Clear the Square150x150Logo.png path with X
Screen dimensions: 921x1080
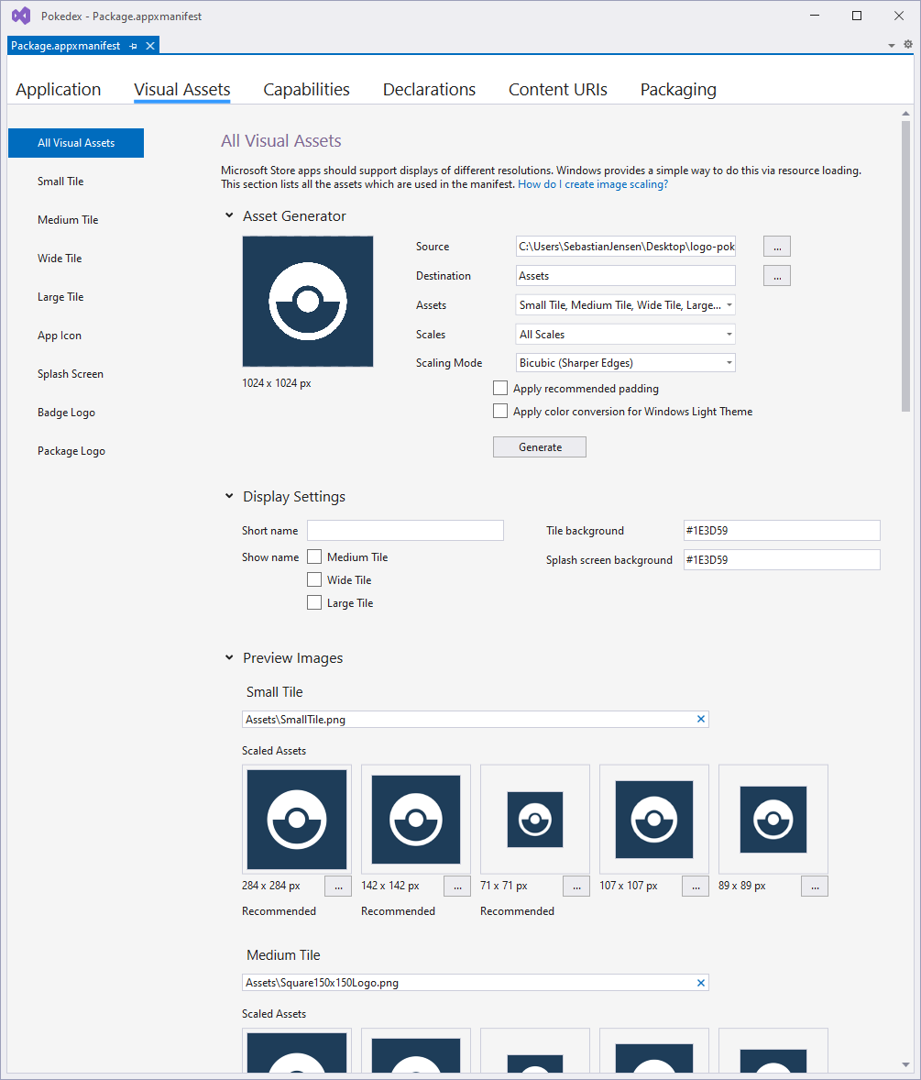701,983
